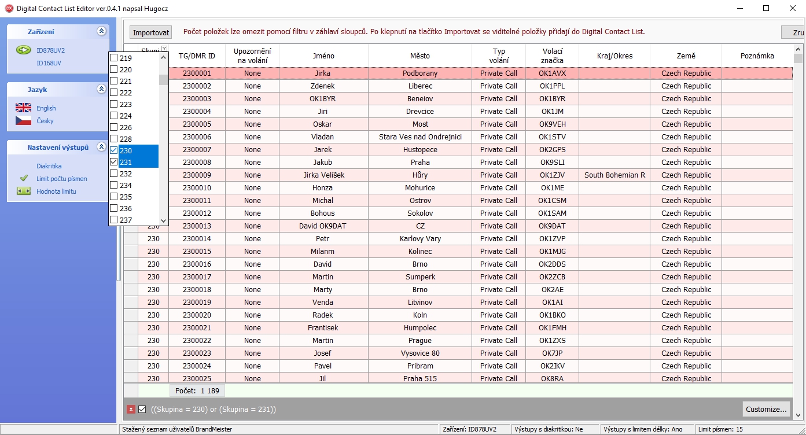This screenshot has width=806, height=435.
Task: Uncheck the 231 group checkbox
Action: tap(114, 162)
